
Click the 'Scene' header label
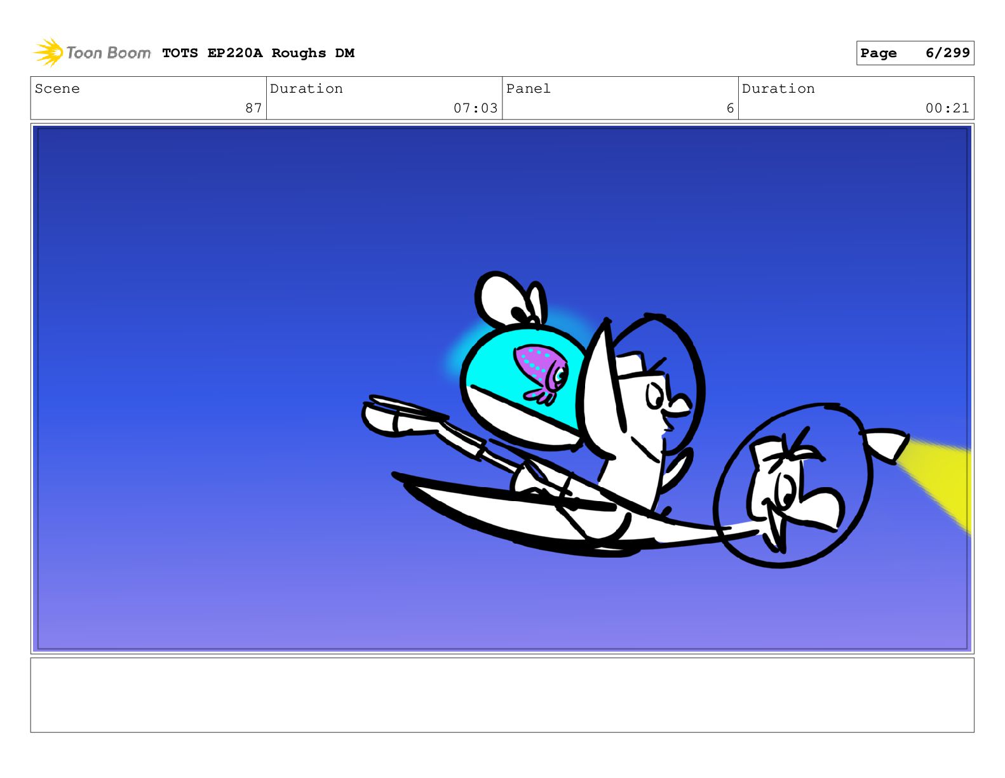[x=57, y=89]
